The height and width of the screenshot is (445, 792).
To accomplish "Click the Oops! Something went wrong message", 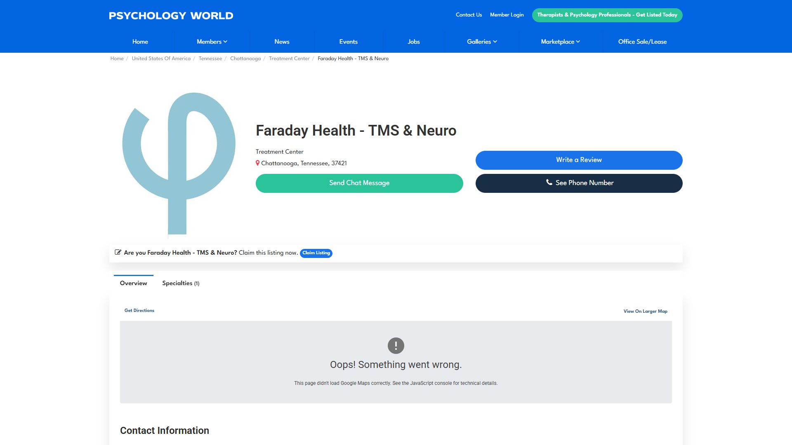I will click(396, 365).
